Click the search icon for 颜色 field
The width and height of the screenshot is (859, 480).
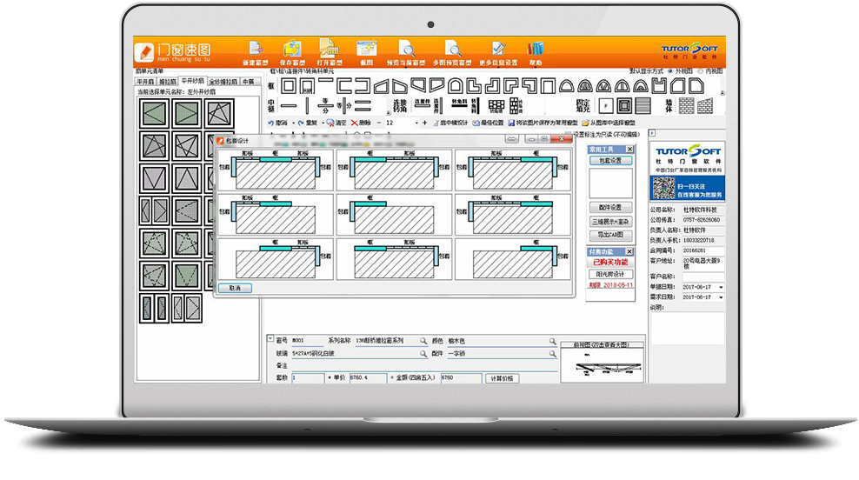552,341
